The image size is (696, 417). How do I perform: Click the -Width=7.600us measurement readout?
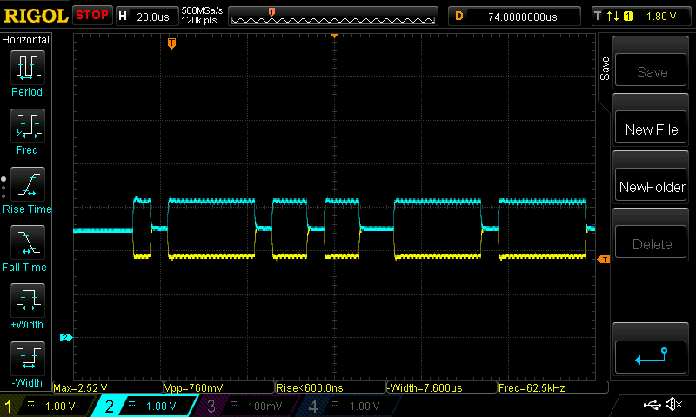point(442,387)
